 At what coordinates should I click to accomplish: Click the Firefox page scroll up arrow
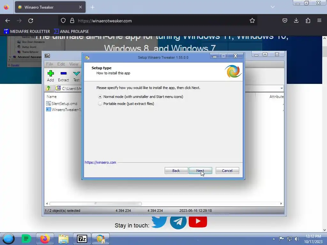click(324, 38)
